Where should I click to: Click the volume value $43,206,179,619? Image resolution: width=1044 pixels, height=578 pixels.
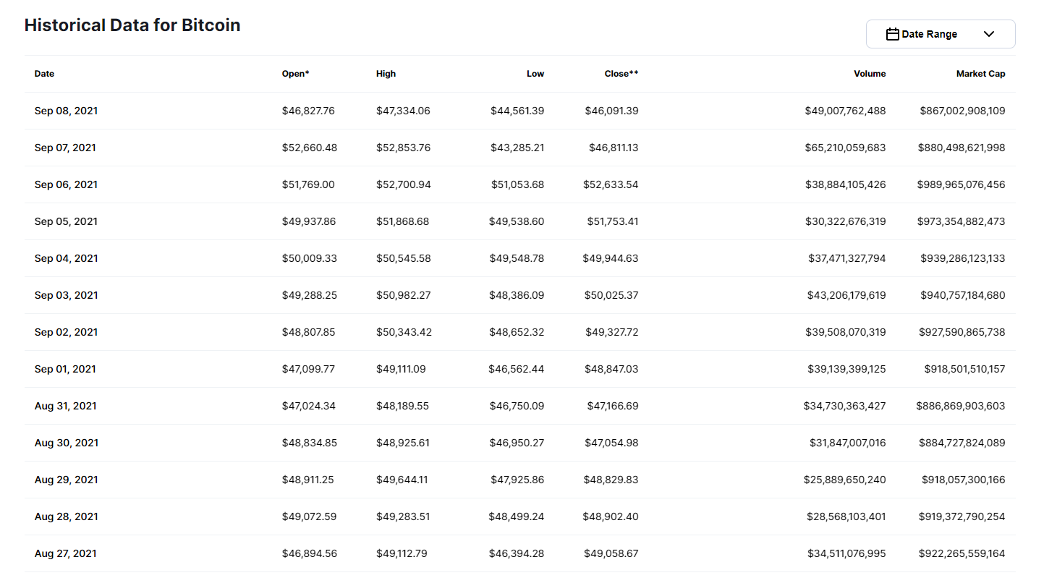846,295
